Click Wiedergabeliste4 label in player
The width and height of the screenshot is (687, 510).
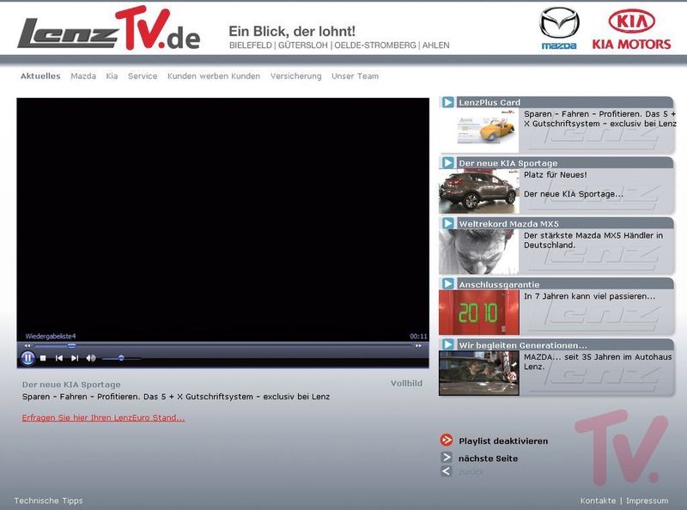51,336
